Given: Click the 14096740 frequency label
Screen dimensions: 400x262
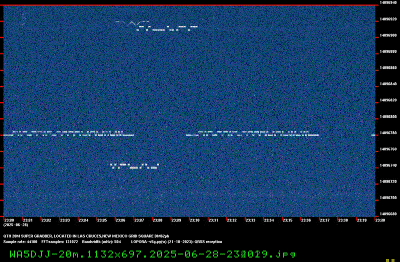Looking at the screenshot, I should pos(388,165).
